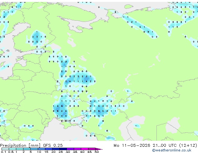Image resolution: width=198 pixels, height=153 pixels.
Task: Click the legend label '45'
Action: 89,152
